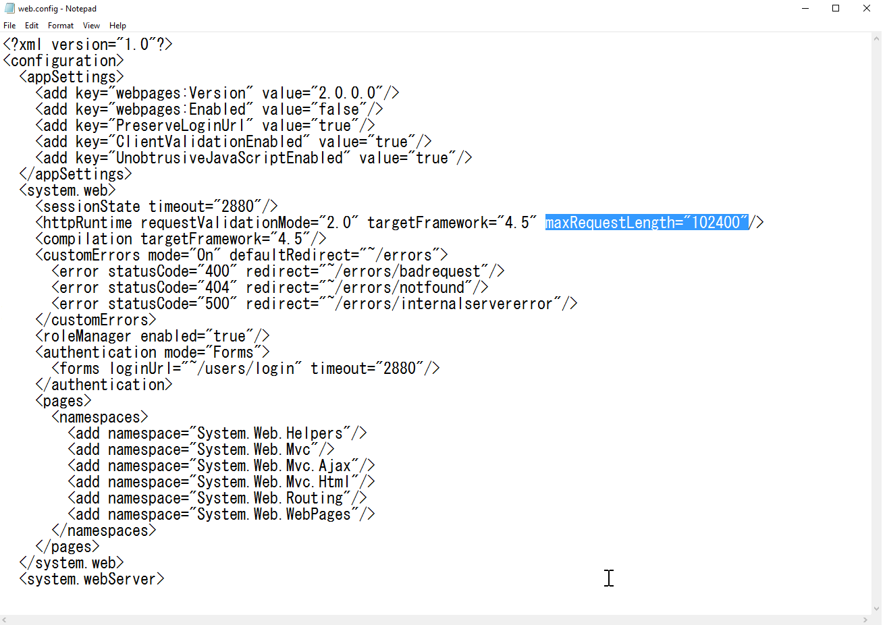
Task: Click the PreserveLoginUrl key line
Action: click(205, 126)
